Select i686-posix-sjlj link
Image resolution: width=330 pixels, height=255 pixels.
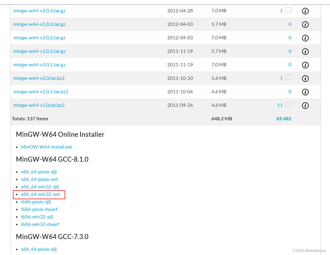(x=36, y=202)
